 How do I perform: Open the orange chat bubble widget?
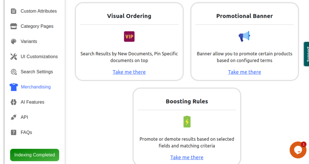click(298, 150)
